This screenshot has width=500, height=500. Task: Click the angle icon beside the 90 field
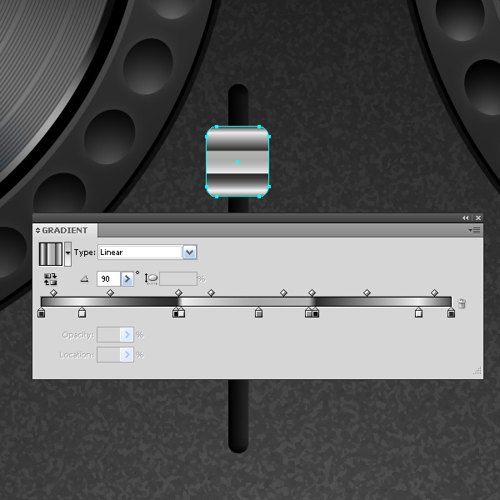[x=84, y=279]
